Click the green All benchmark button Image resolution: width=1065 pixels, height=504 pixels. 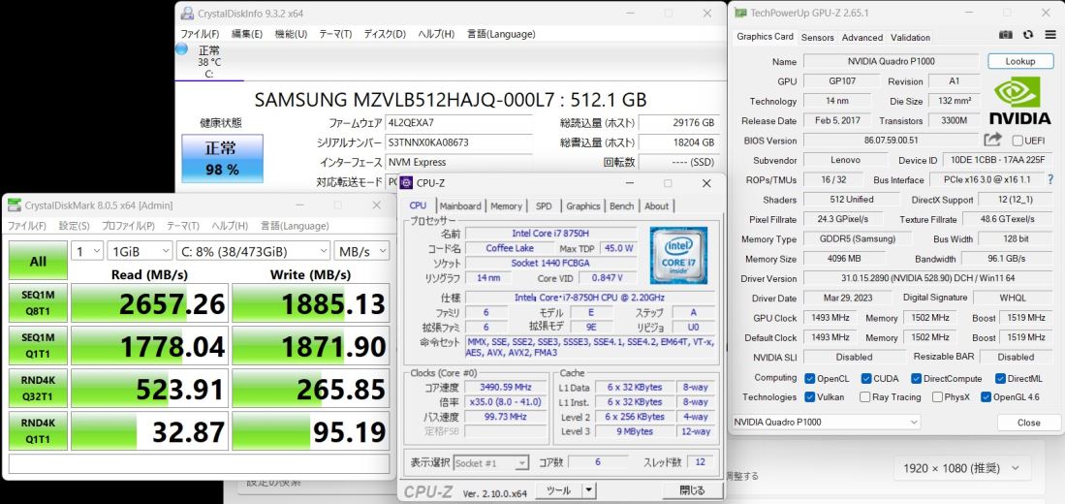pyautogui.click(x=38, y=260)
